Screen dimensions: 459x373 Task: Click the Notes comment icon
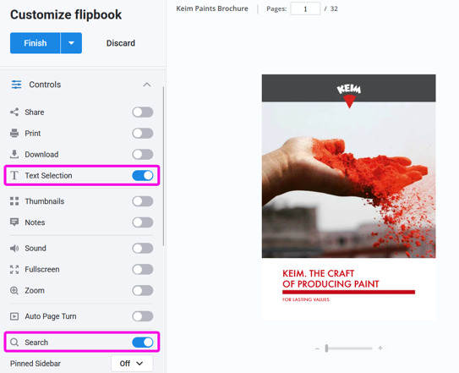[14, 222]
